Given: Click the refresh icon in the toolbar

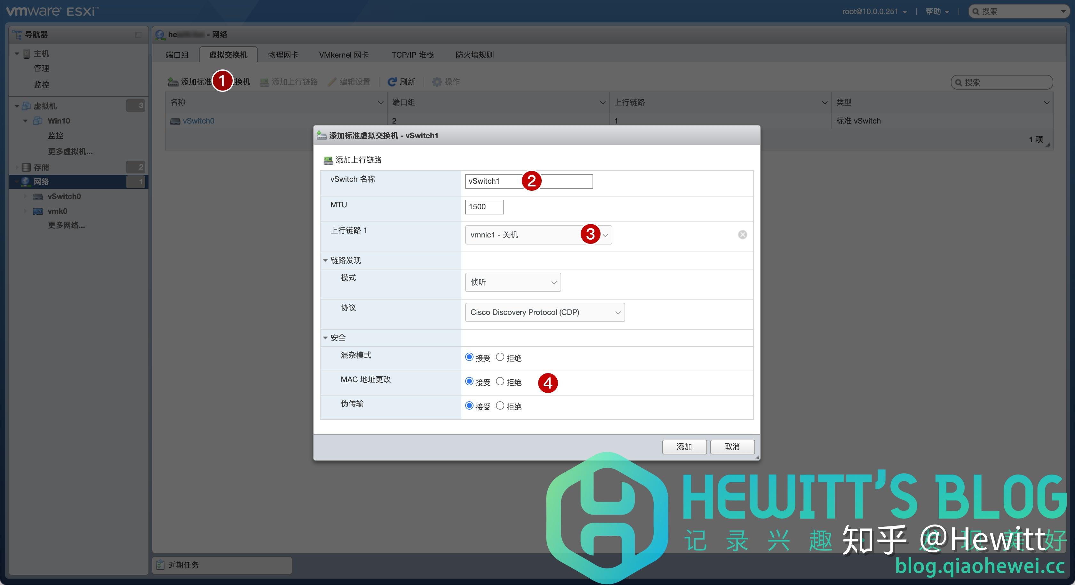Looking at the screenshot, I should point(392,82).
